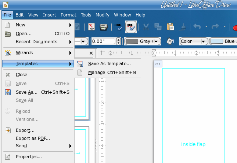Viewport: 237px width, 163px height.
Task: Click the Close X icon in menu
Action: click(x=8, y=75)
